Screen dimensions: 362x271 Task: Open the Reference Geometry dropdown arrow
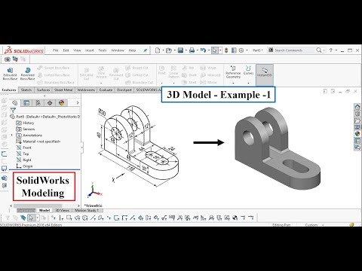[233, 83]
